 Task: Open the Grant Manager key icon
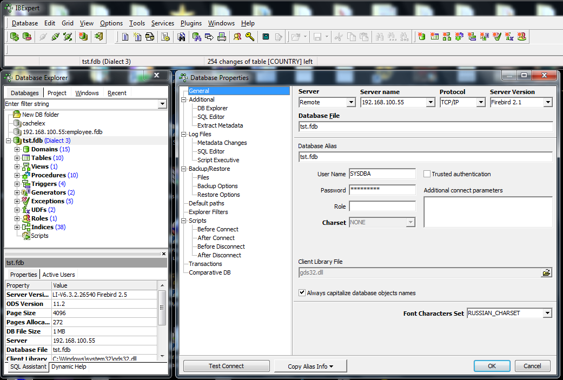[x=250, y=37]
